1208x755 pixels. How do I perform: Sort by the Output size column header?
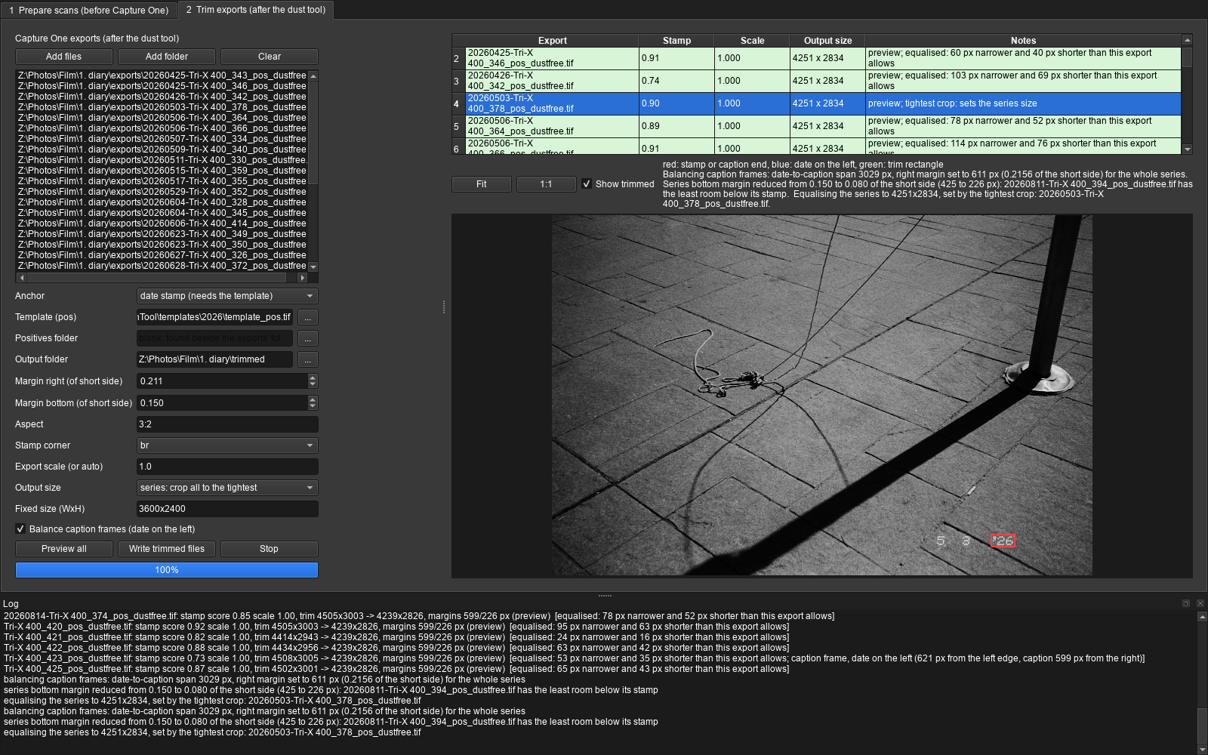pyautogui.click(x=827, y=41)
